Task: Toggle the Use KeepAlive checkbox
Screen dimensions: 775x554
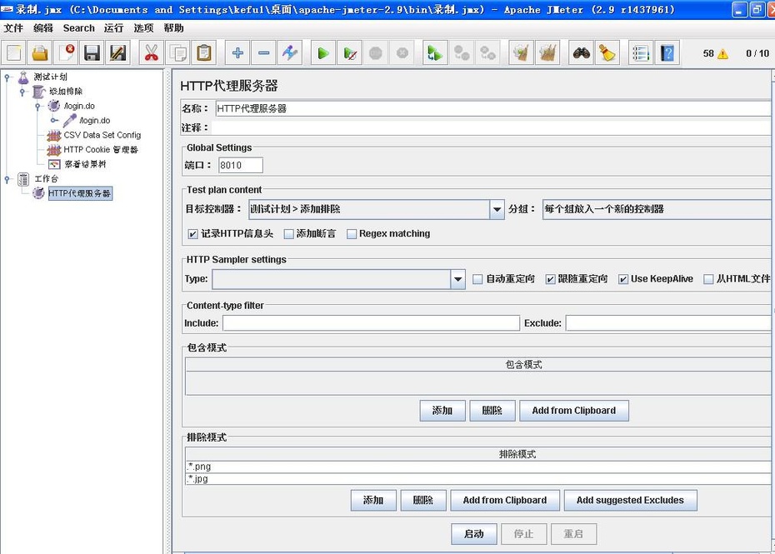Action: point(623,279)
